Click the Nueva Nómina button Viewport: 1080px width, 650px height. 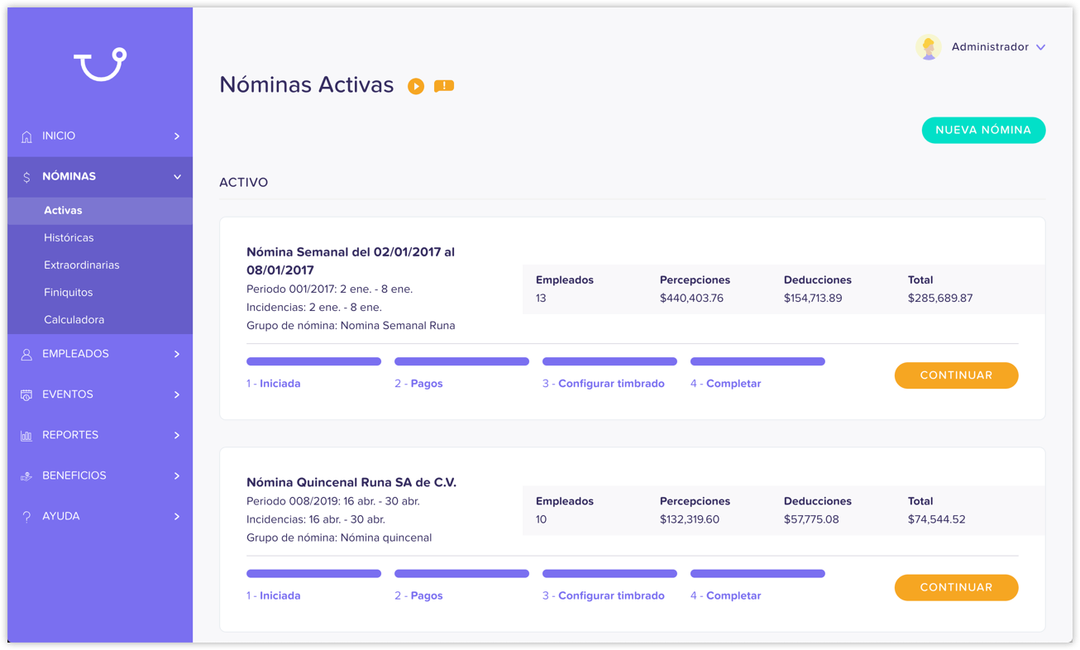tap(983, 130)
